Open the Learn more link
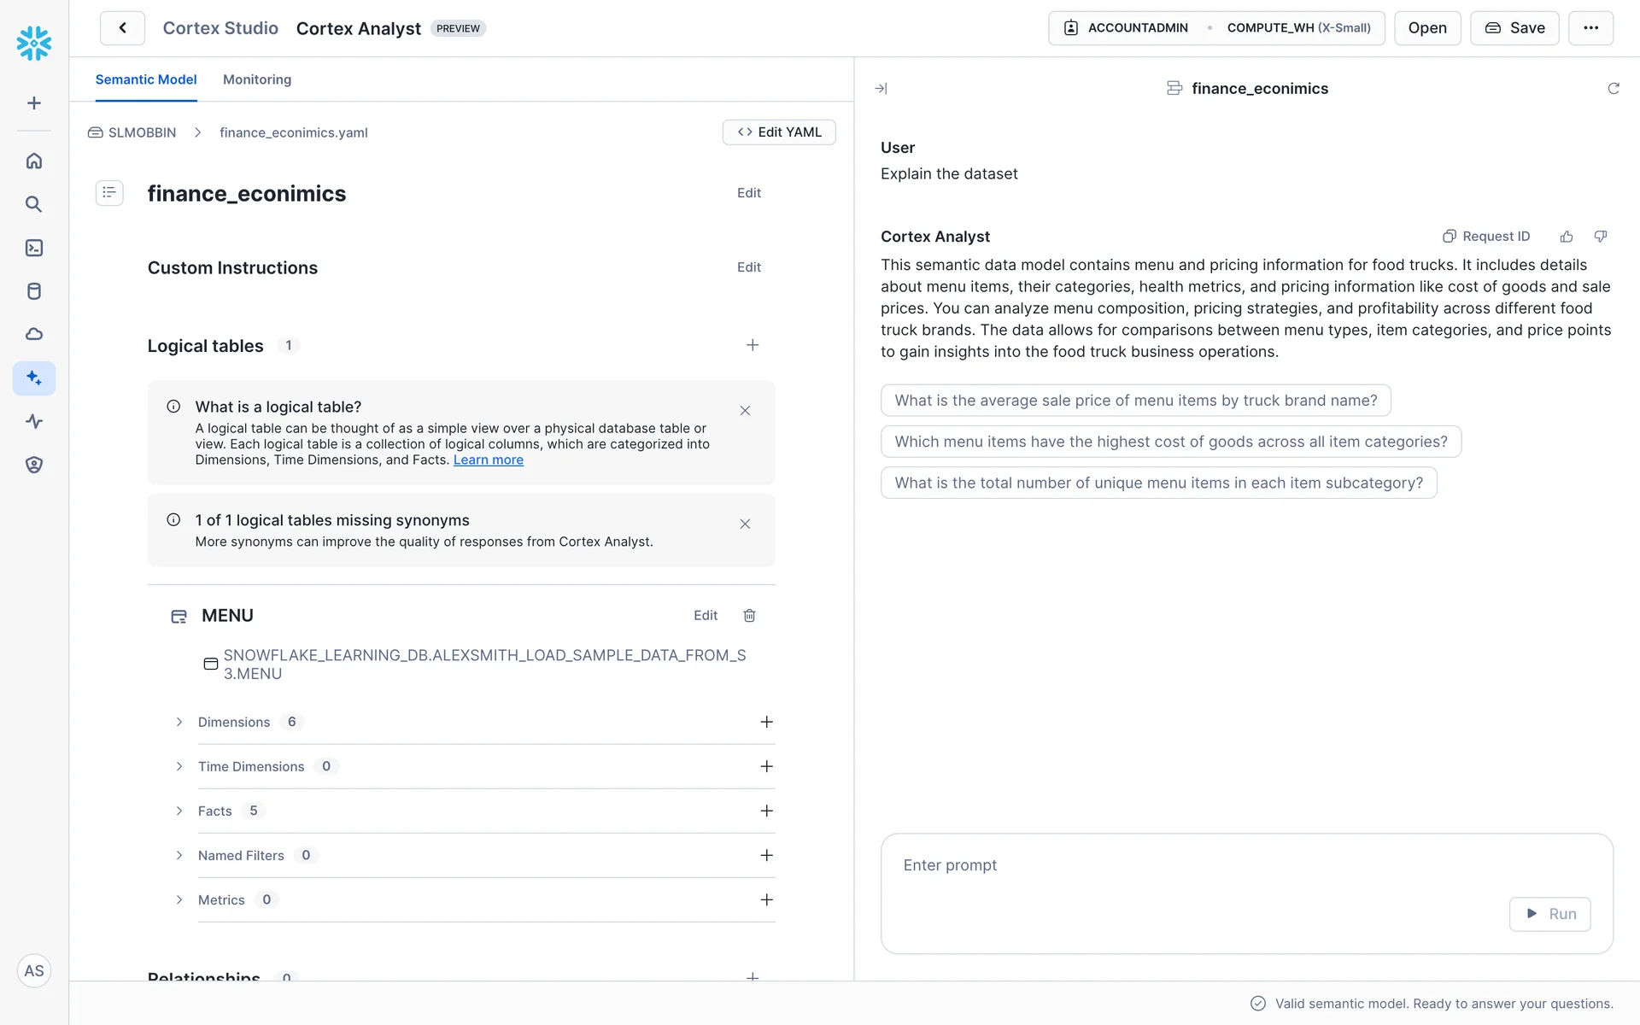 point(488,460)
